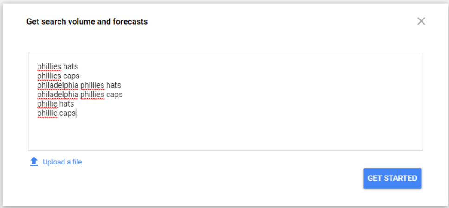The image size is (449, 208).
Task: Click the 'philadelphia phillies hats' keyword line
Action: [79, 85]
